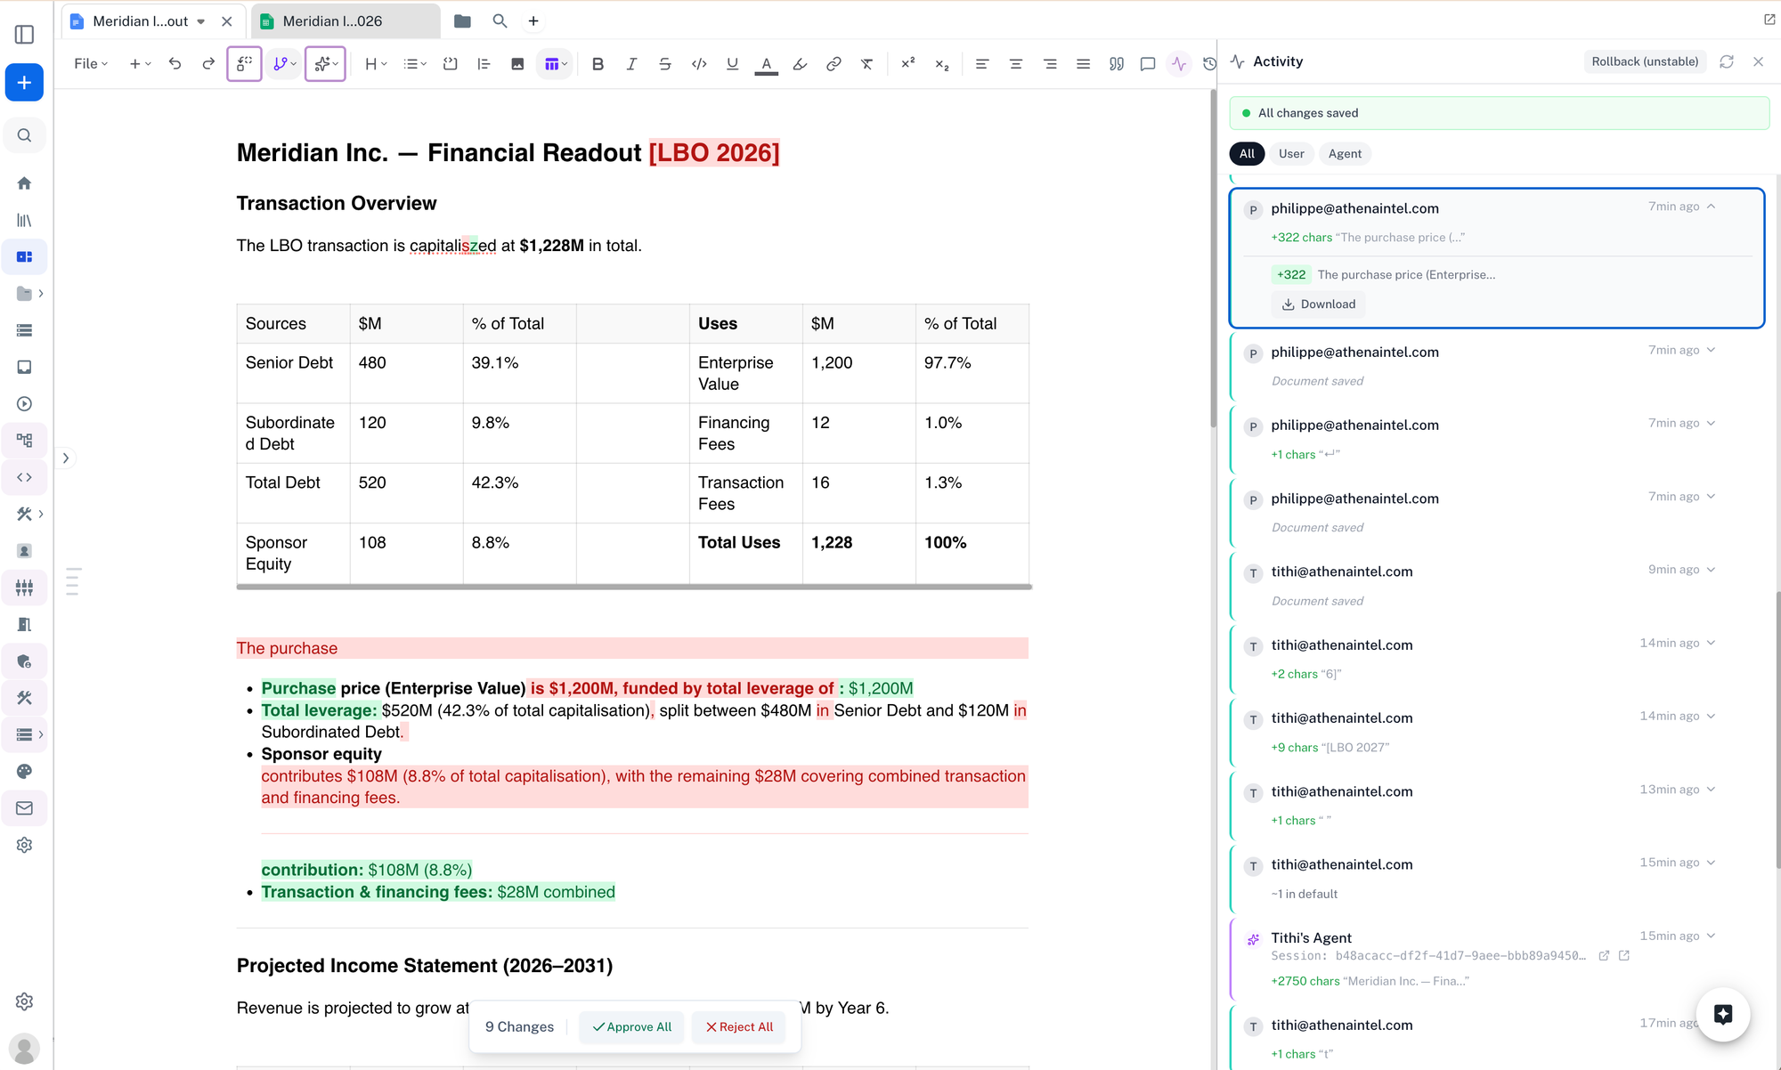
Task: Click the insert image icon
Action: (x=517, y=64)
